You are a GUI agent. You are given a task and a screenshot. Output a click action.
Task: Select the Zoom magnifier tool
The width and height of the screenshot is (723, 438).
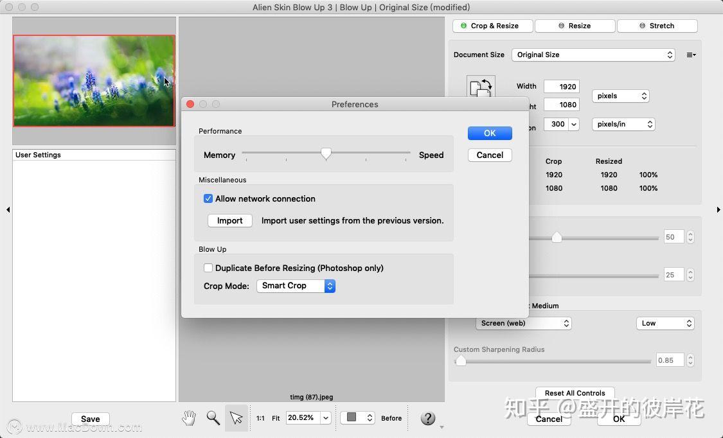tap(213, 417)
